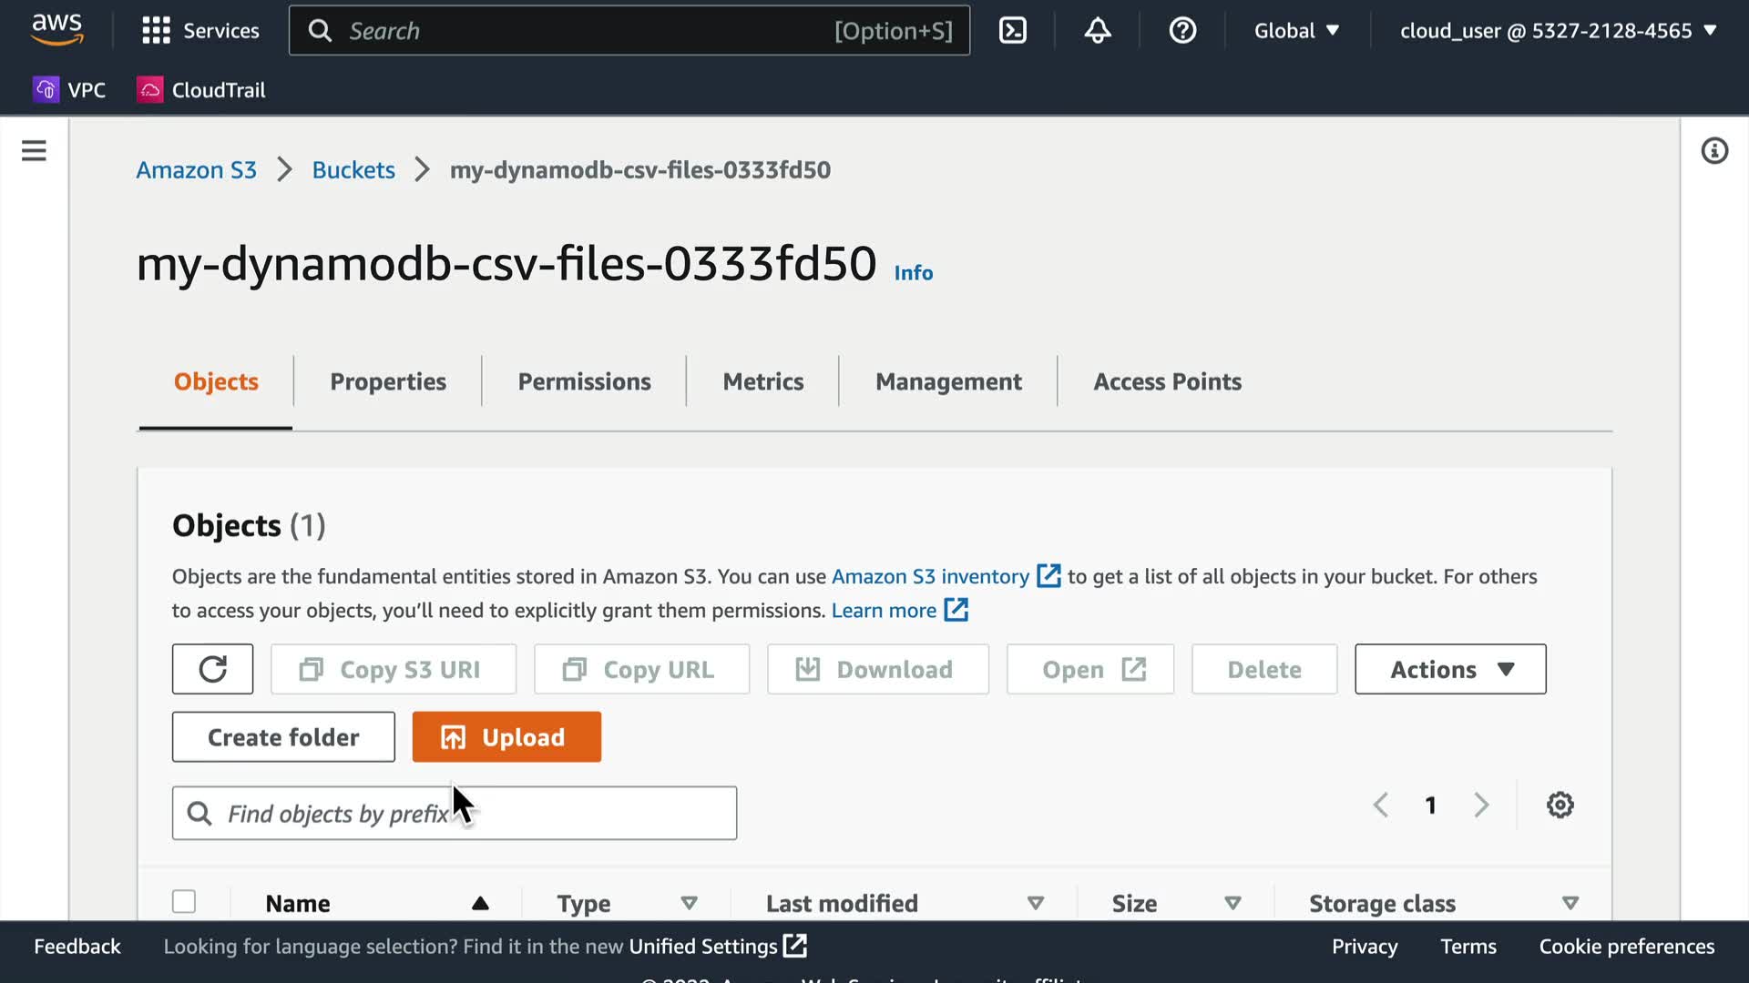Open the Services grid menu
This screenshot has width=1749, height=983.
200,31
